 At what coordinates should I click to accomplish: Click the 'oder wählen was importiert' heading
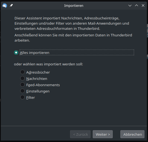pos(48,64)
